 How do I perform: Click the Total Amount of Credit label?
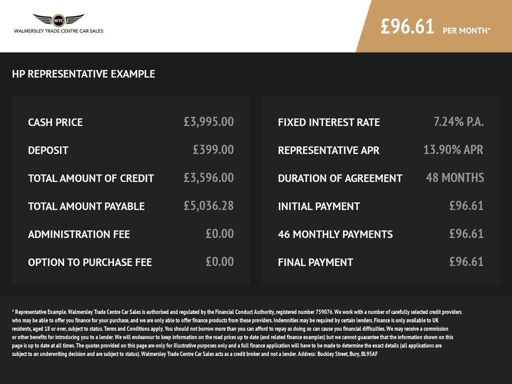91,178
